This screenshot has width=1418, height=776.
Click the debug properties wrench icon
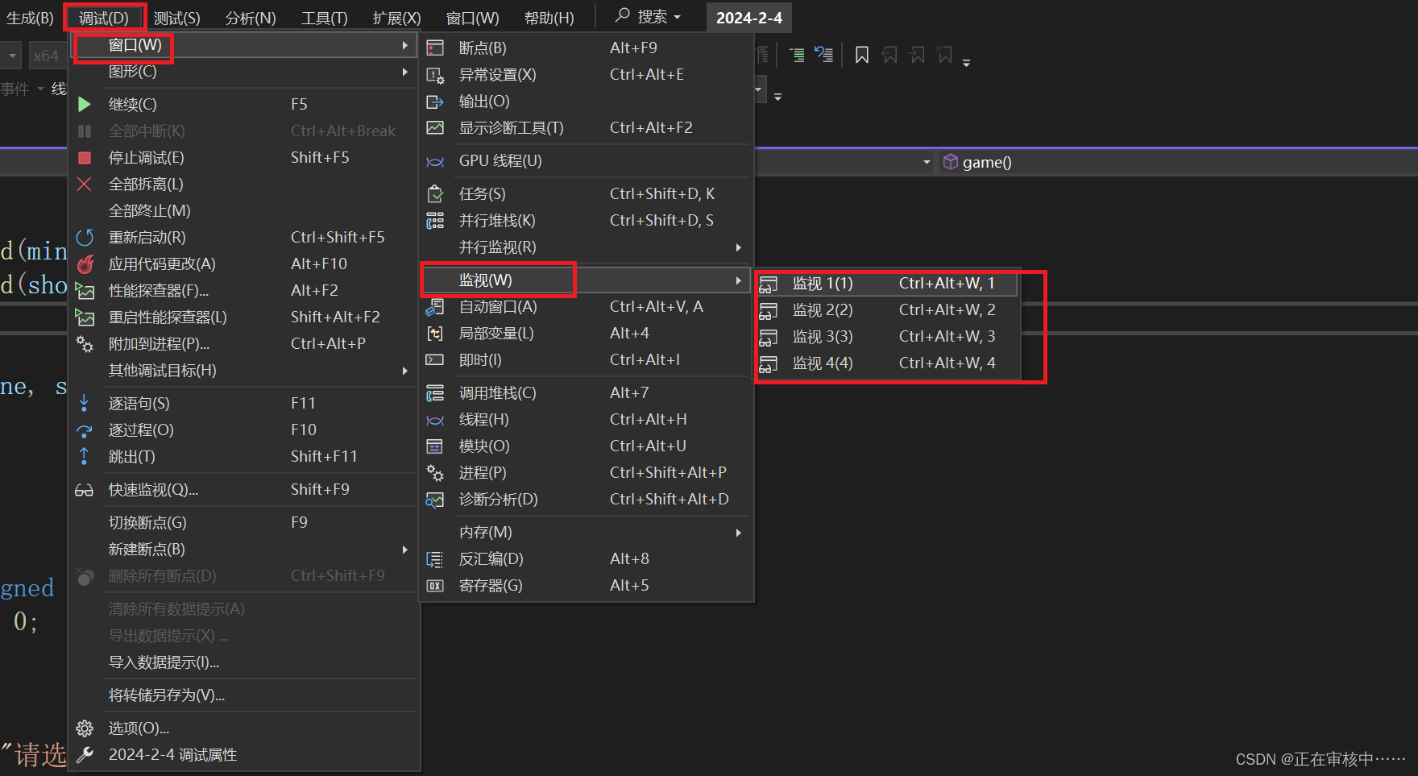(x=84, y=755)
